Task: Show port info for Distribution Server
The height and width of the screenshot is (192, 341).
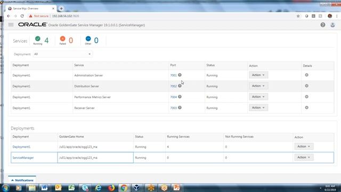Action: [x=180, y=86]
